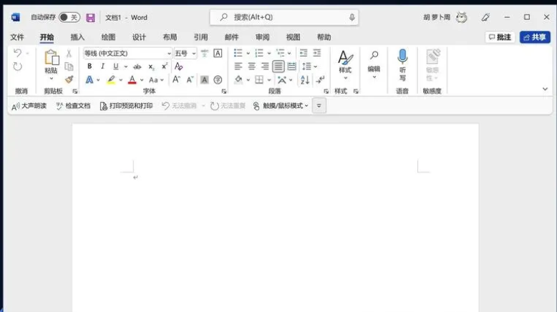Apply Italic formatting

pos(102,67)
